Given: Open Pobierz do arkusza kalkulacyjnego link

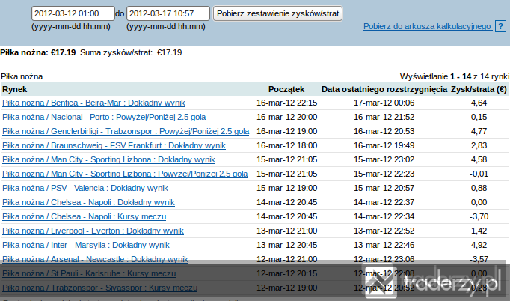Looking at the screenshot, I should click(x=427, y=26).
